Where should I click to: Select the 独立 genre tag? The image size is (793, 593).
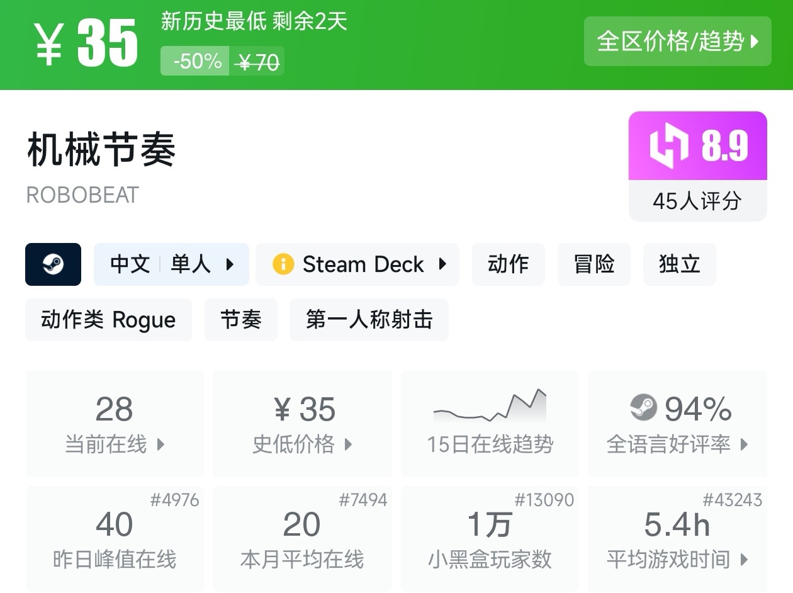tap(679, 264)
